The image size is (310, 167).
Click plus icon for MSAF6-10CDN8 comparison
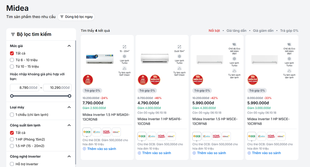(139, 153)
